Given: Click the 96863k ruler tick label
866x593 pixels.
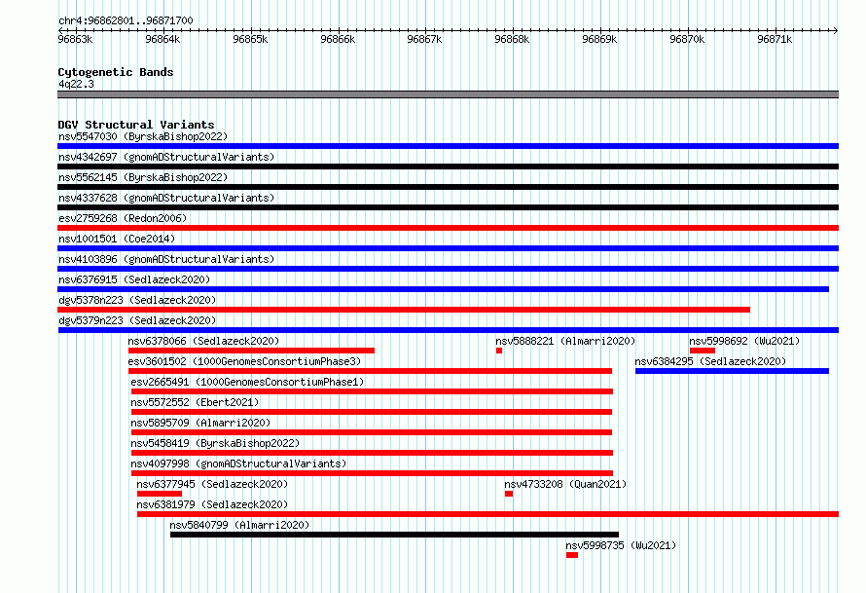Looking at the screenshot, I should (x=75, y=39).
